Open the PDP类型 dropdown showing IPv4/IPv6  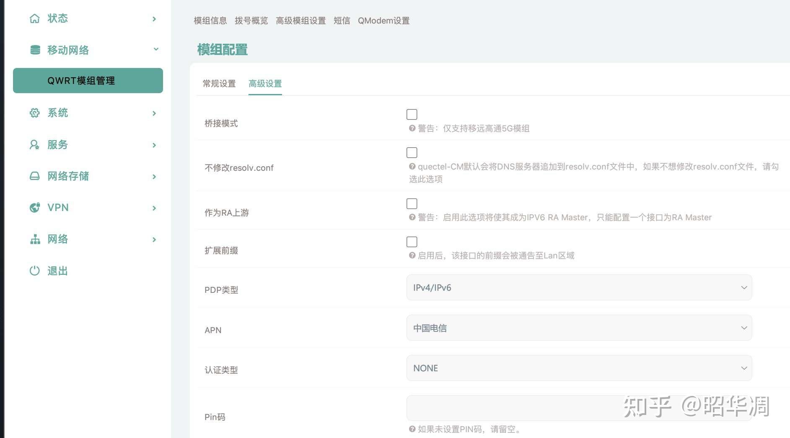point(578,287)
